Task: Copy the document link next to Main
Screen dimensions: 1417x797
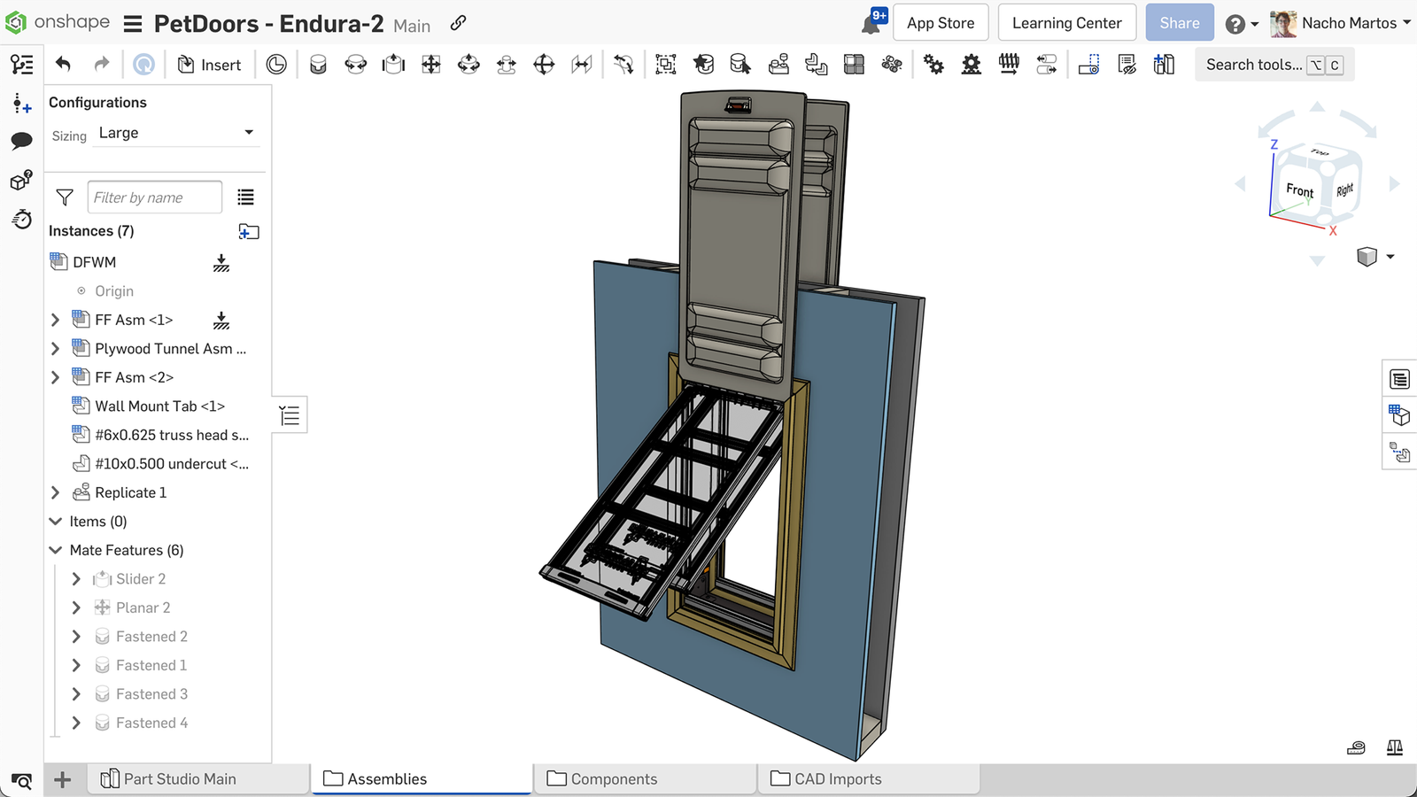Action: [457, 24]
